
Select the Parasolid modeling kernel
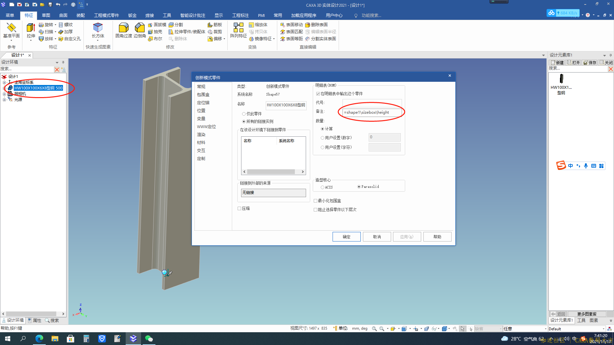pos(359,187)
